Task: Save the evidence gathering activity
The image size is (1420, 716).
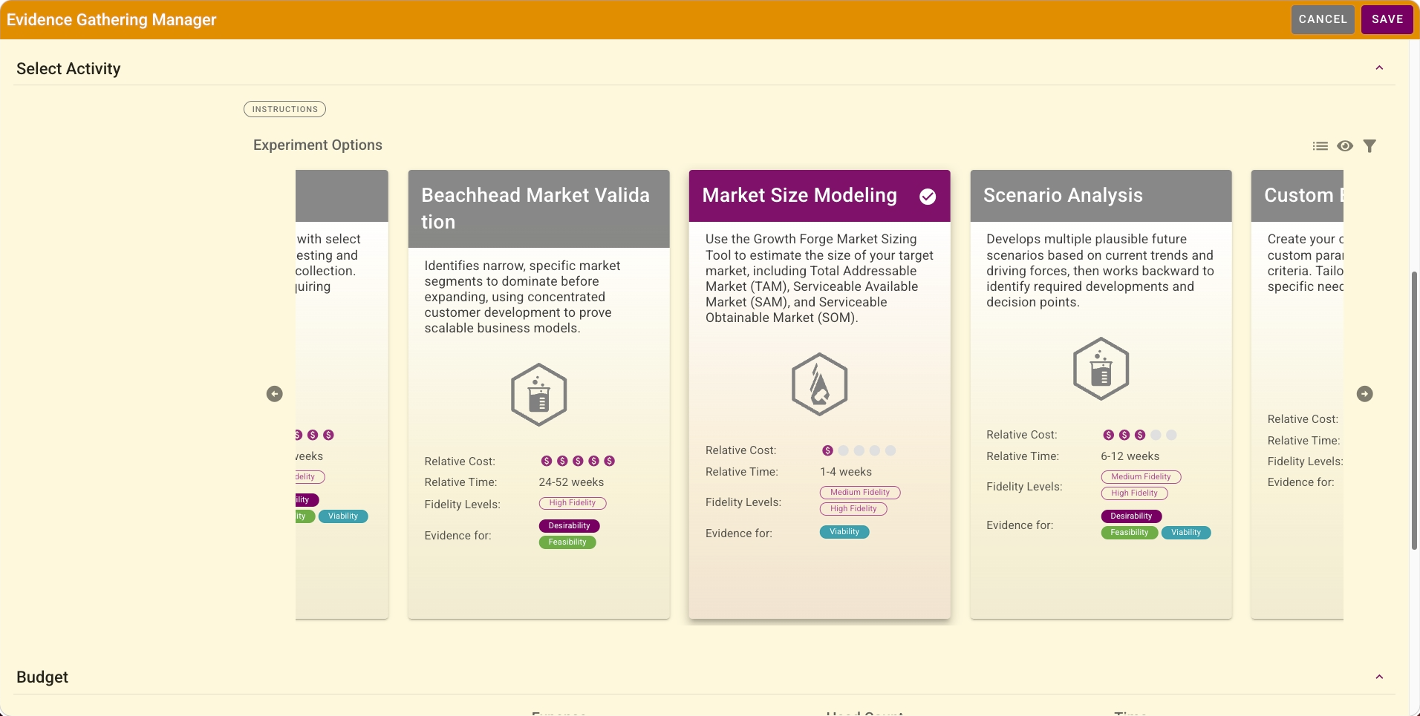Action: tap(1387, 19)
